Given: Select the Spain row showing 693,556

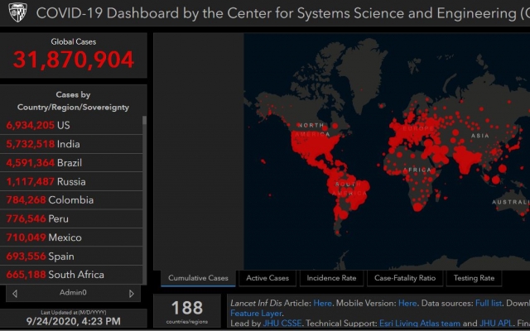Looking at the screenshot, I should (x=71, y=256).
